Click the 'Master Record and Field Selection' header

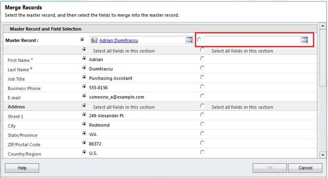coord(46,29)
